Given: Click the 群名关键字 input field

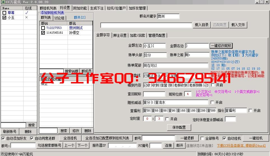Looking at the screenshot, I should [x=168, y=16].
